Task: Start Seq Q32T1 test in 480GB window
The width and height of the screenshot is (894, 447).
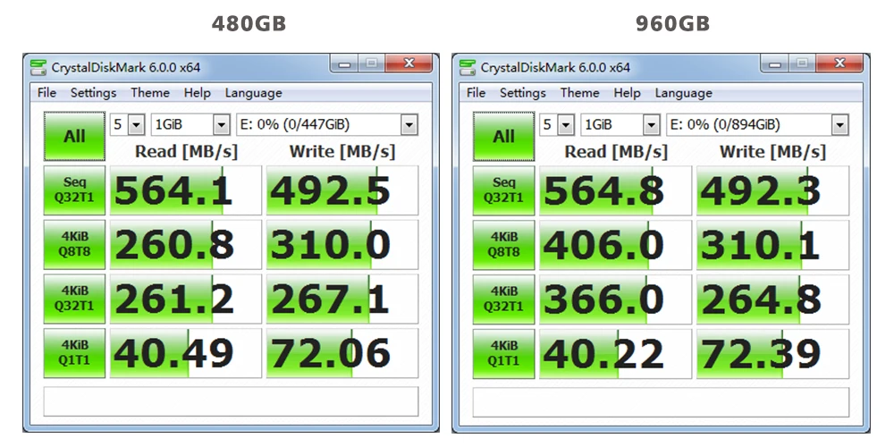Action: [x=75, y=190]
